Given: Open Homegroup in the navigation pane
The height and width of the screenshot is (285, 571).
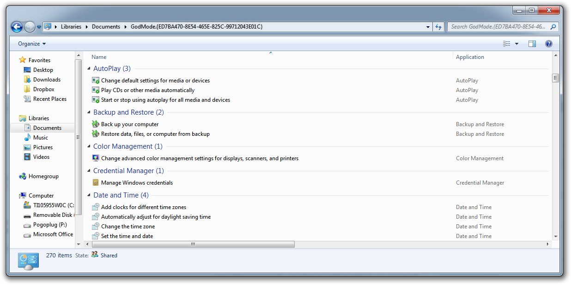Looking at the screenshot, I should (x=43, y=176).
